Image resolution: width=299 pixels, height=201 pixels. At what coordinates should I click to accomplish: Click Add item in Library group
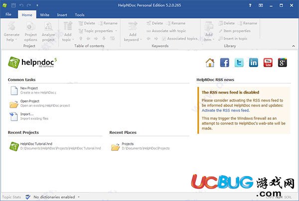209,31
